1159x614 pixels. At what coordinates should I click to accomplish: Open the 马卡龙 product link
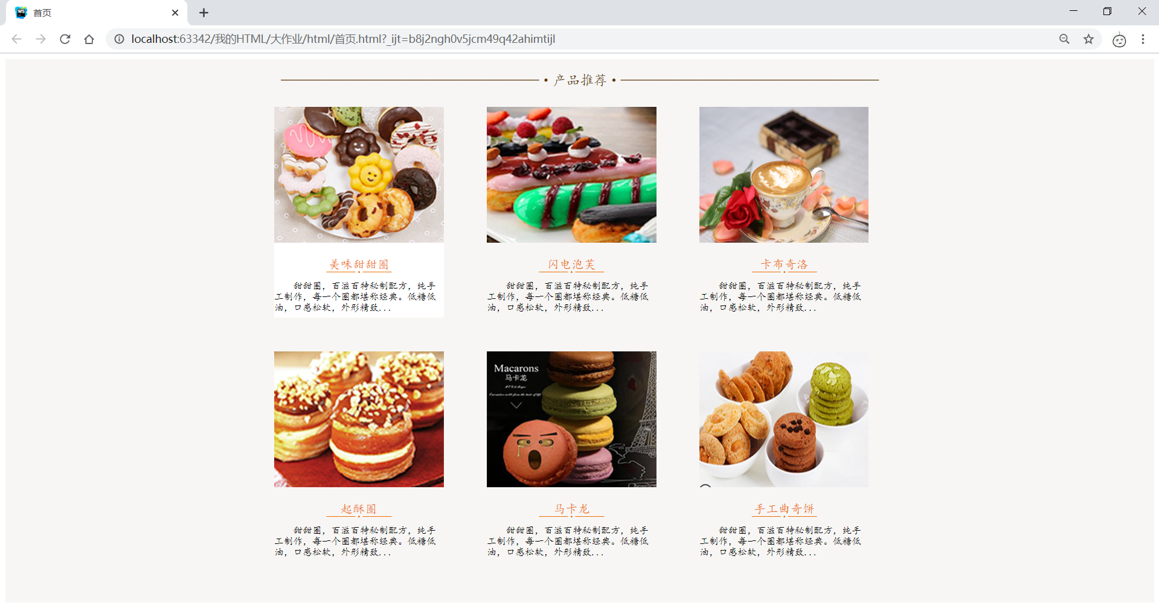click(x=571, y=509)
